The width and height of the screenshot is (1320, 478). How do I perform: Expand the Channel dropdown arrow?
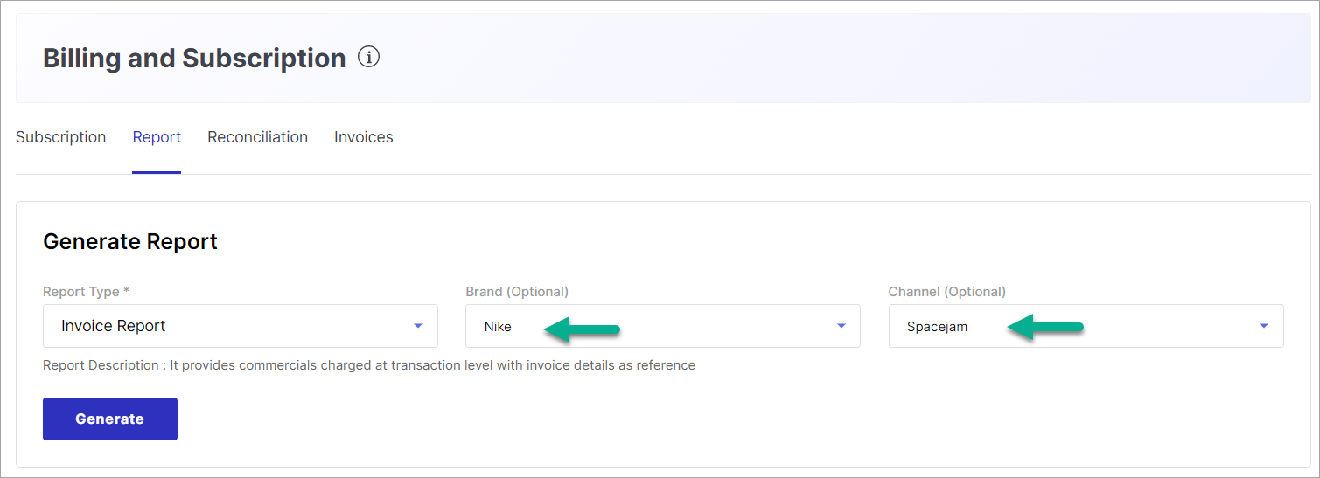[1264, 326]
